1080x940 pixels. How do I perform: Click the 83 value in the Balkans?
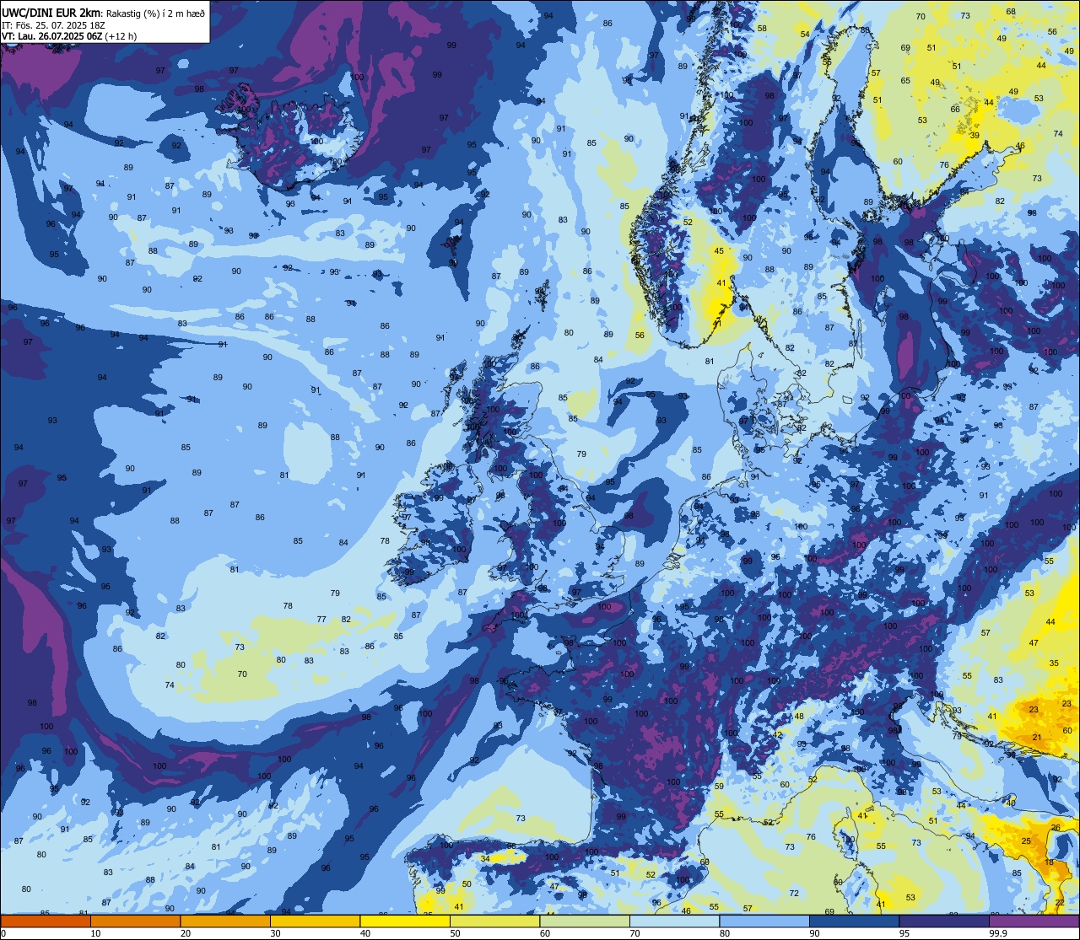coord(998,680)
